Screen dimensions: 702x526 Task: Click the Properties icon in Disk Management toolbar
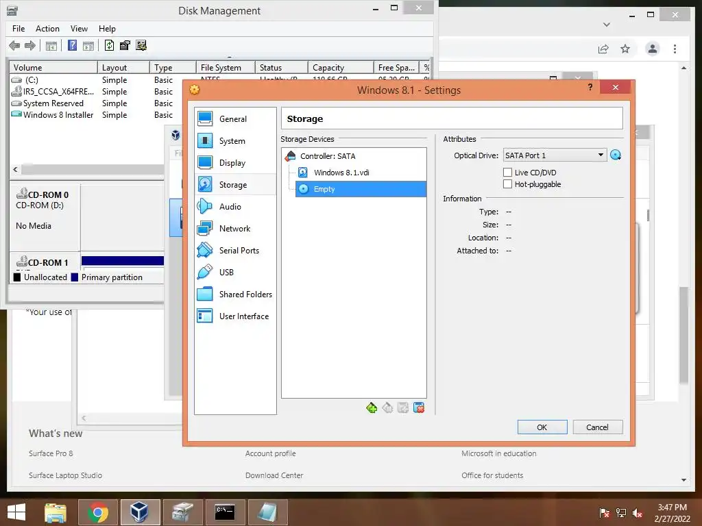coord(125,45)
